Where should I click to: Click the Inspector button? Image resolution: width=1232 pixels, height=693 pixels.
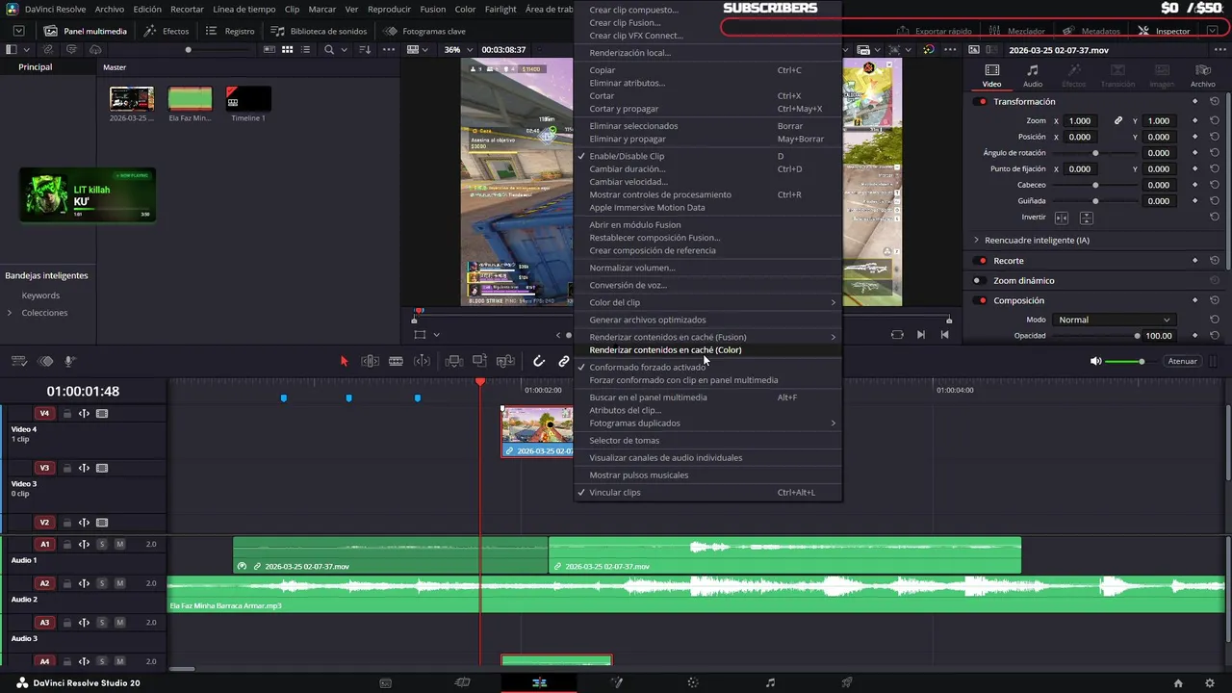[x=1164, y=31]
